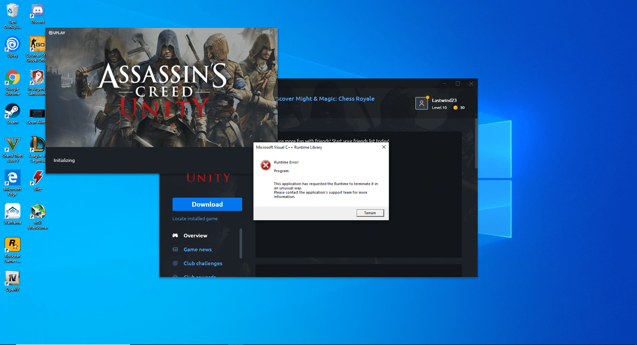Click the target icon next to Club challenges
This screenshot has width=637, height=345.
pos(175,263)
